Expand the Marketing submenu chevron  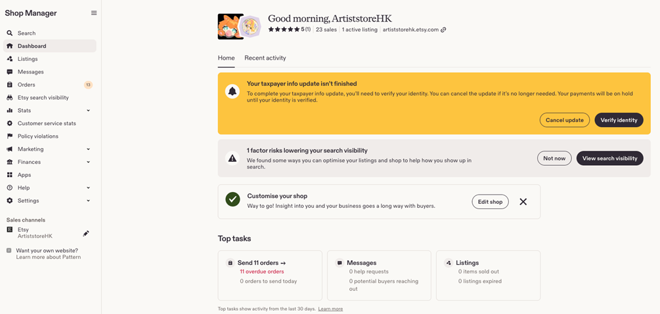point(89,149)
